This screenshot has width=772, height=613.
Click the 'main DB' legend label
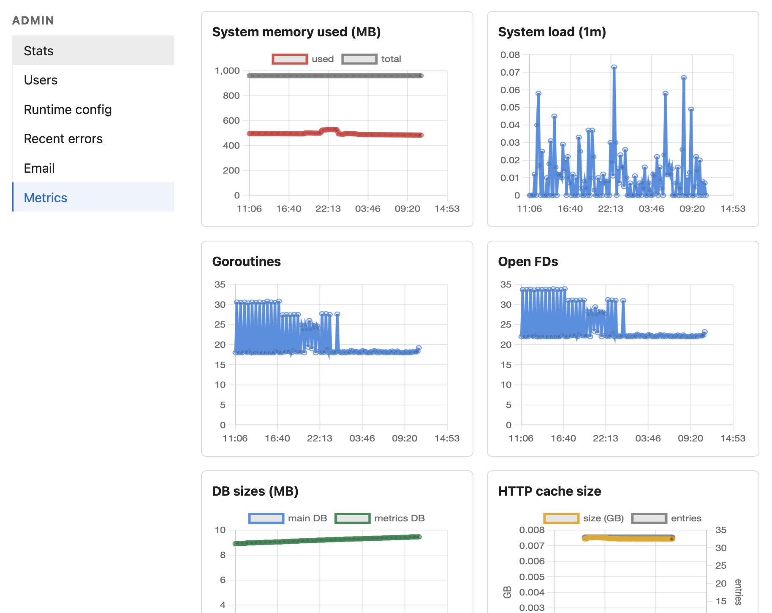click(307, 518)
